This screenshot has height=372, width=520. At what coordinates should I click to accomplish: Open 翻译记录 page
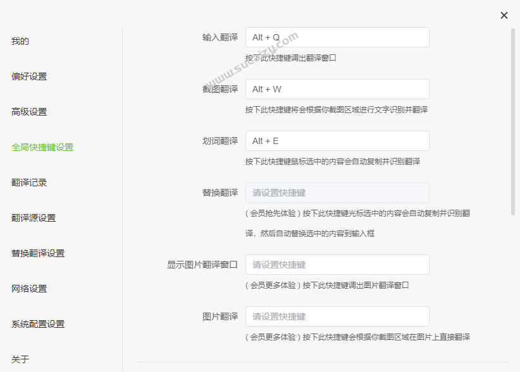pyautogui.click(x=29, y=183)
